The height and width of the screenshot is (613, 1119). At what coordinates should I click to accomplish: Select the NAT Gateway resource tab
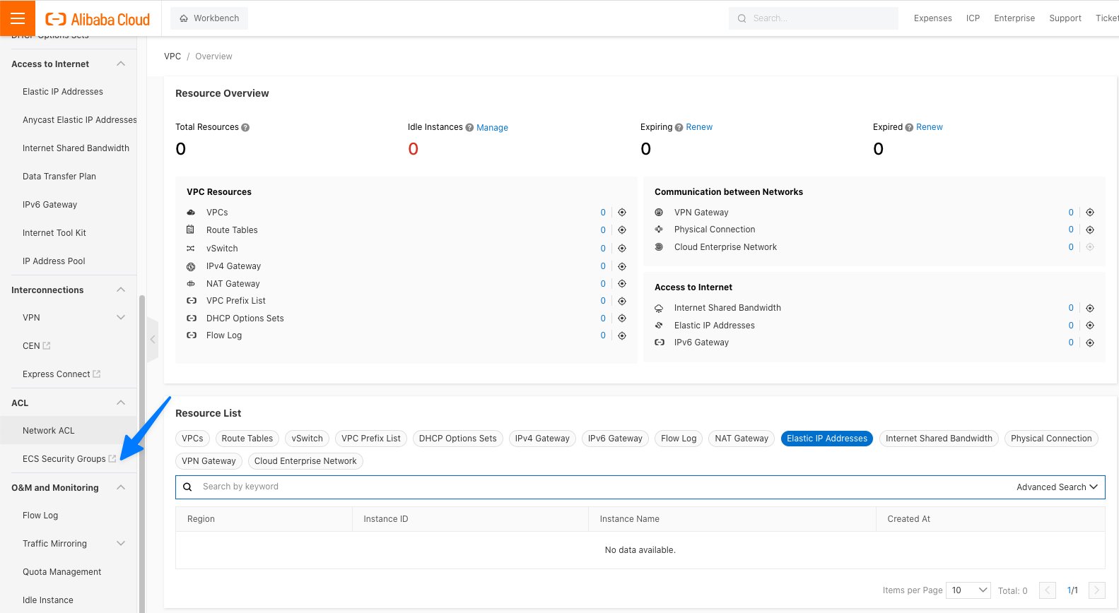tap(741, 439)
